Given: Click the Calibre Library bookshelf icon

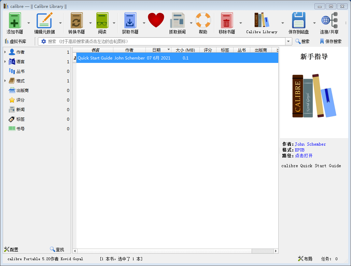Looking at the screenshot, I should (262, 20).
